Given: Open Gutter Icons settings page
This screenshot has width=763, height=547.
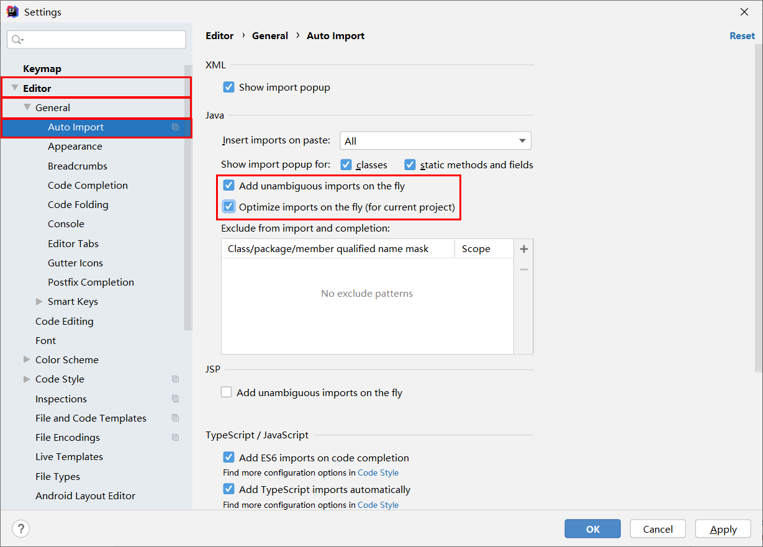Looking at the screenshot, I should (x=75, y=263).
